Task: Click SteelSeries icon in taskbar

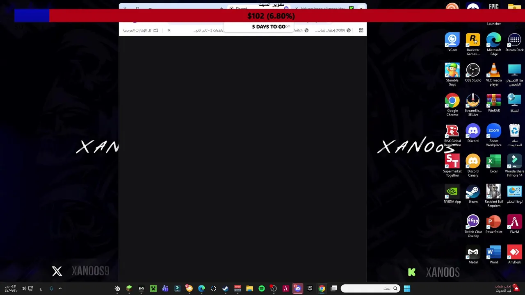Action: point(117,288)
